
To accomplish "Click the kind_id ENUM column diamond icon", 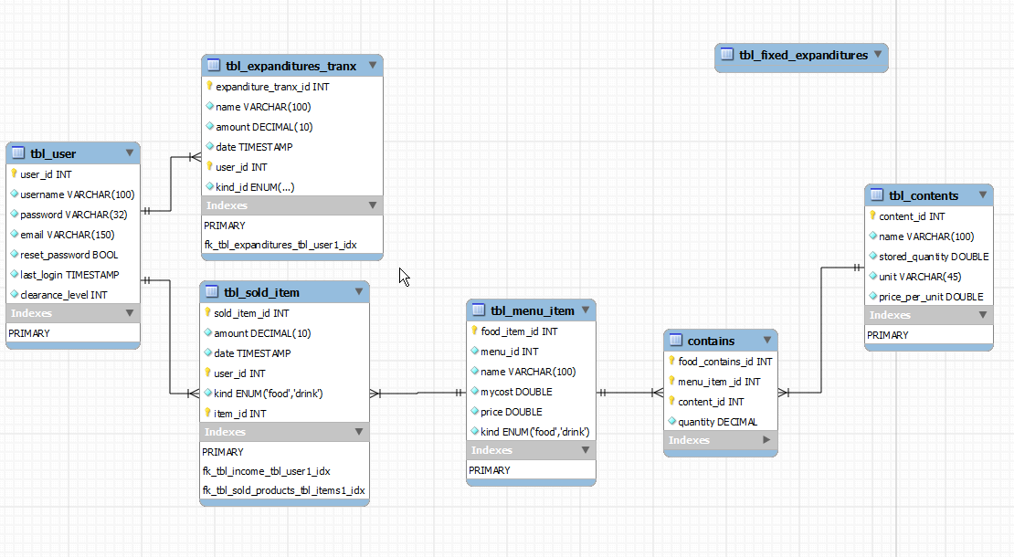I will [x=209, y=186].
